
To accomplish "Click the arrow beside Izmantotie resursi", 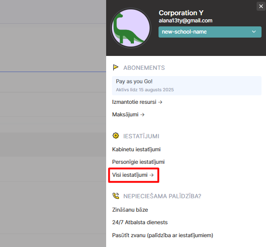I will (x=160, y=102).
